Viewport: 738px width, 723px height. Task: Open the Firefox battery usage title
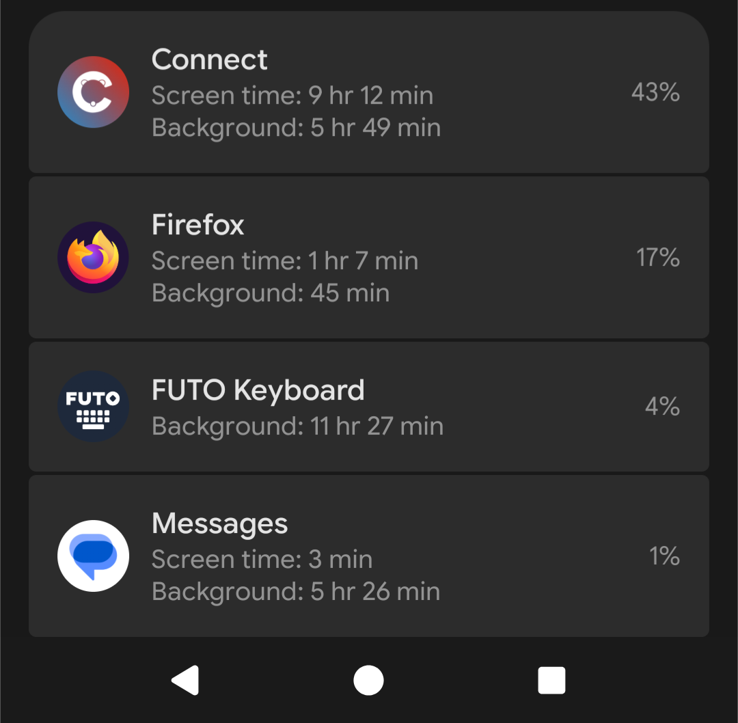point(197,225)
